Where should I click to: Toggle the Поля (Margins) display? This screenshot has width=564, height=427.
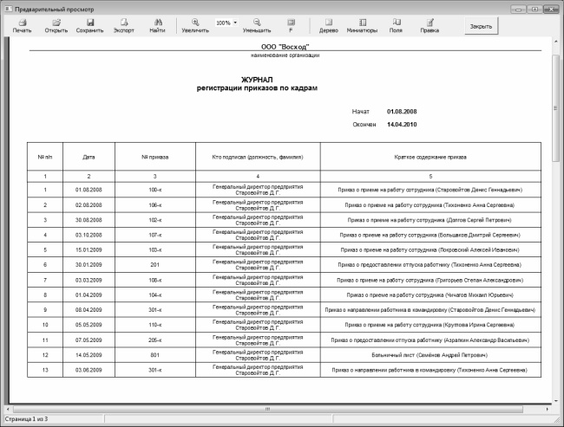(396, 24)
